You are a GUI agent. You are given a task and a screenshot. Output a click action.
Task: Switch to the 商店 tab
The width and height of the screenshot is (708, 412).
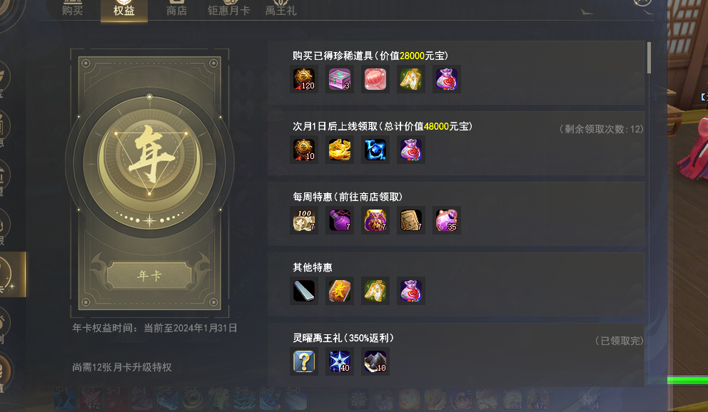click(x=176, y=9)
